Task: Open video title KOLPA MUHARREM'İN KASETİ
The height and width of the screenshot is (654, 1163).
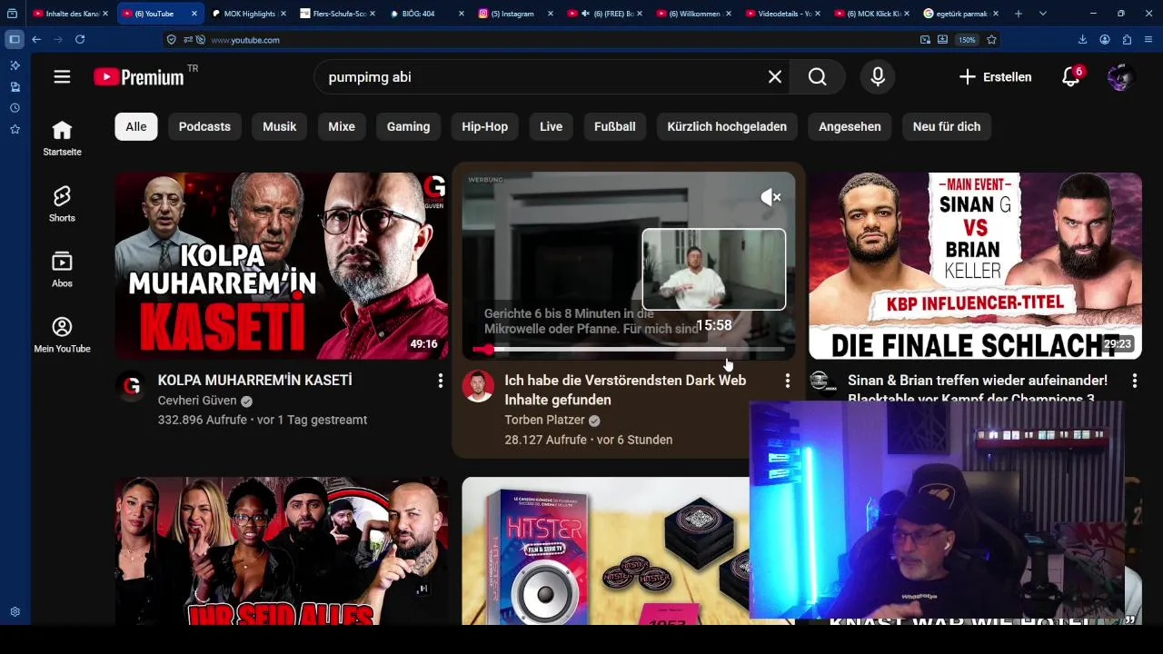Action: [254, 381]
